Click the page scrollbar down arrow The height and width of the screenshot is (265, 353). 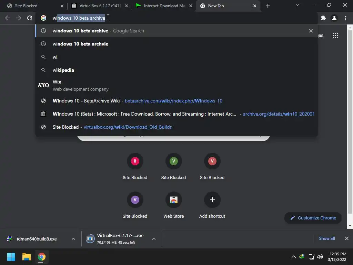(x=350, y=226)
